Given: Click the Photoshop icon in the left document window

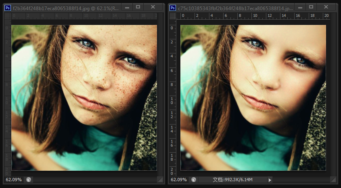Looking at the screenshot, I should 8,7.
